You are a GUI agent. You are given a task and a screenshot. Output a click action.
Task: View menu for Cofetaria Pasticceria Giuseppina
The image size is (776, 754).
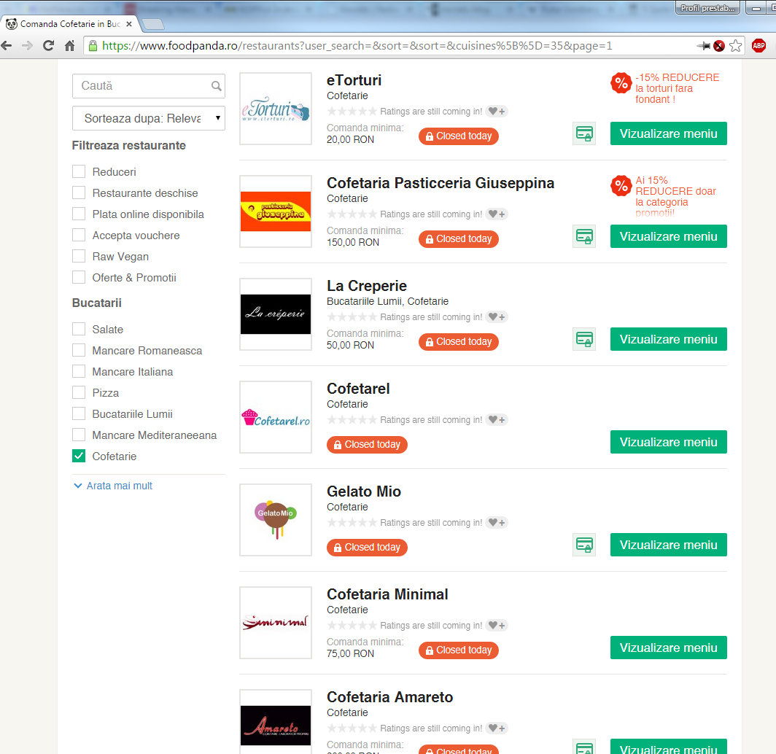(x=668, y=236)
